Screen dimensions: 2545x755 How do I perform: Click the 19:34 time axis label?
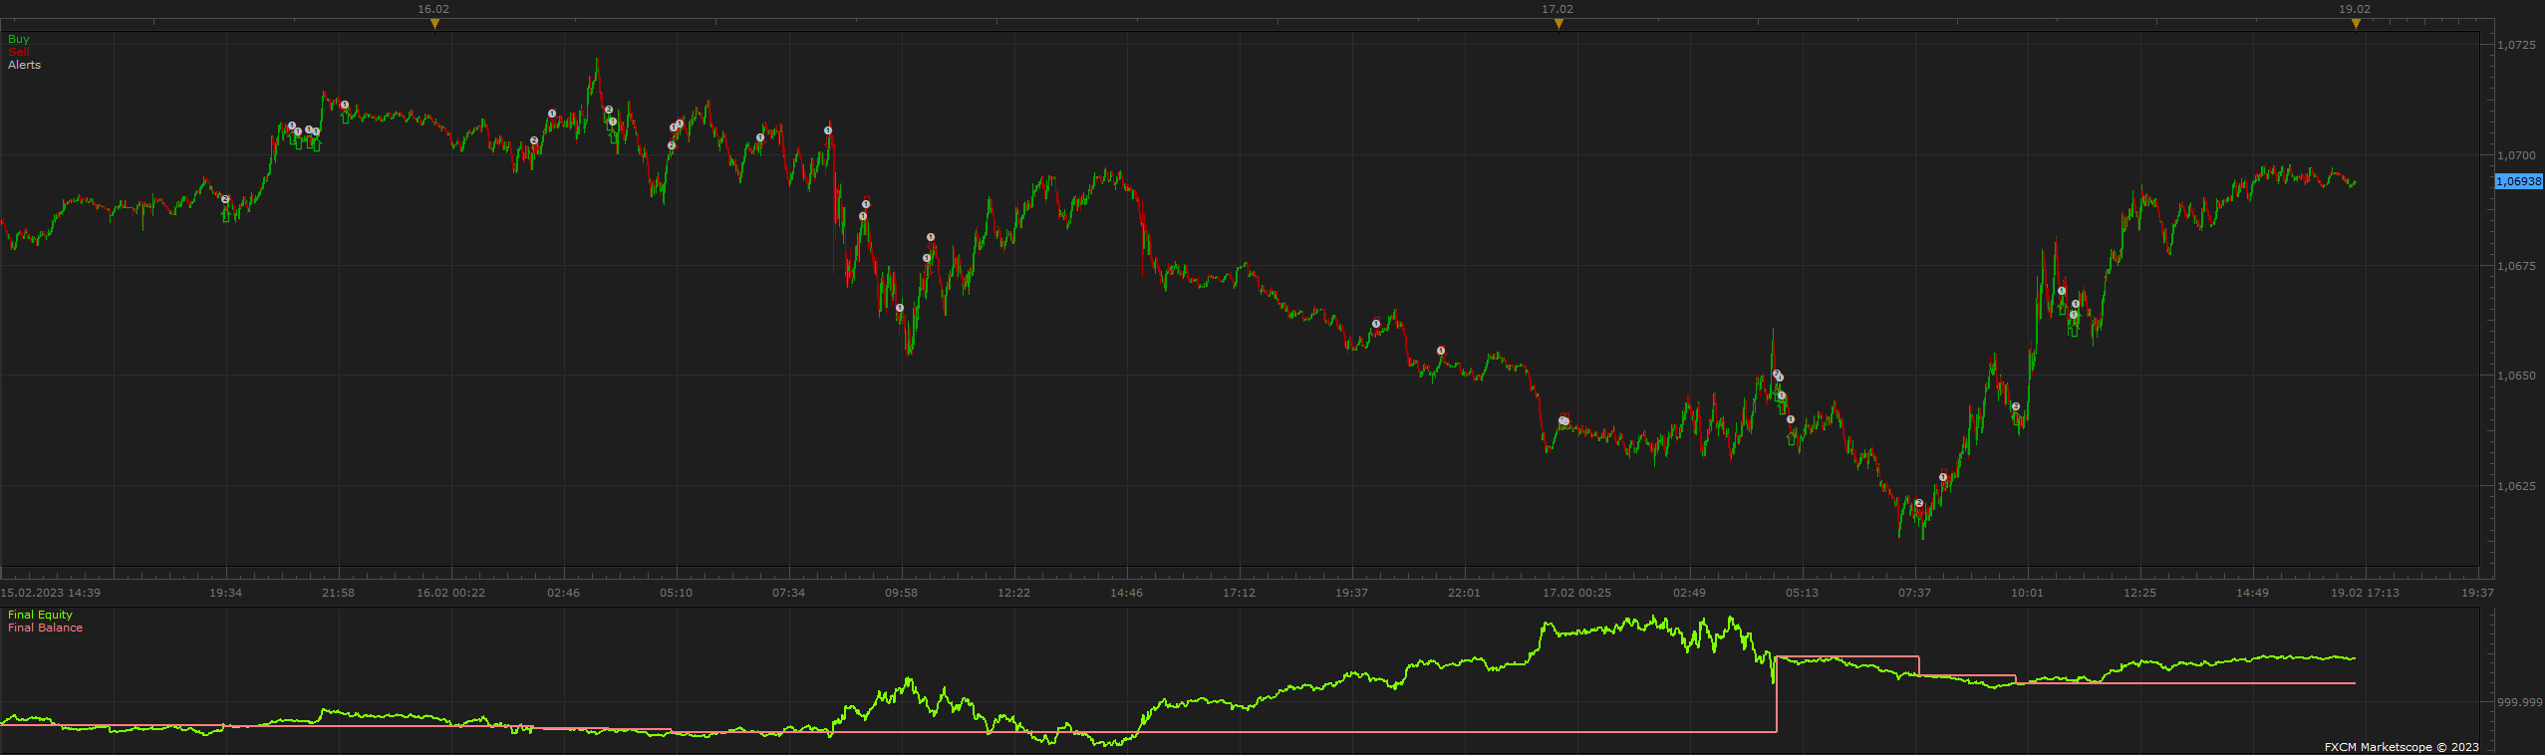pos(225,593)
